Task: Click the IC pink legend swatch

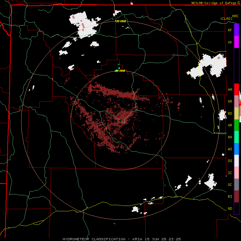Action: (236, 173)
